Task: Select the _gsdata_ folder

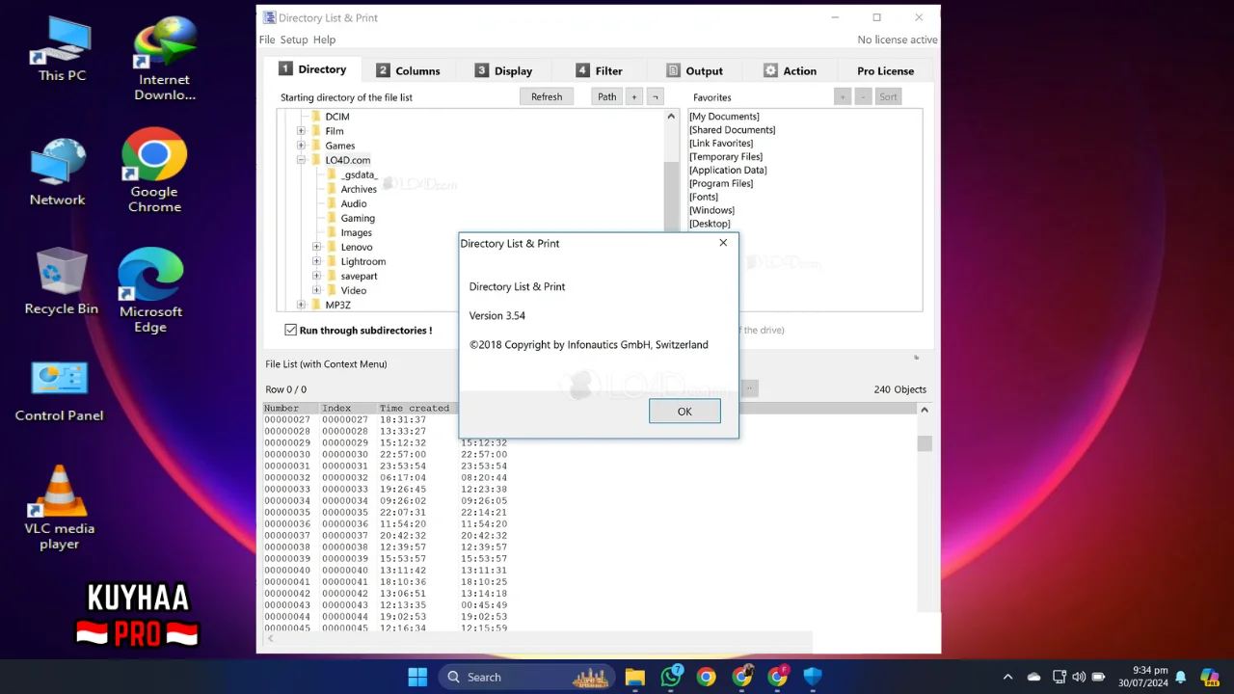Action: [359, 174]
